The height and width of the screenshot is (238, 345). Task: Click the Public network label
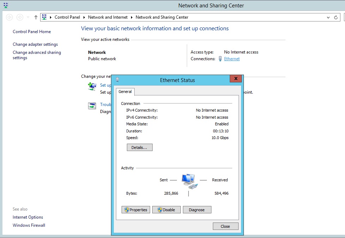pyautogui.click(x=102, y=59)
